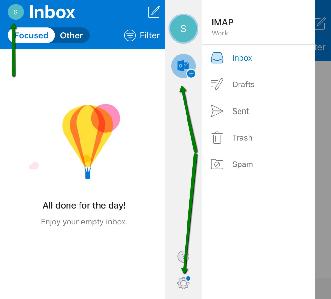Viewport: 331px width, 299px height.
Task: Switch to the Other inbox tab
Action: [71, 35]
